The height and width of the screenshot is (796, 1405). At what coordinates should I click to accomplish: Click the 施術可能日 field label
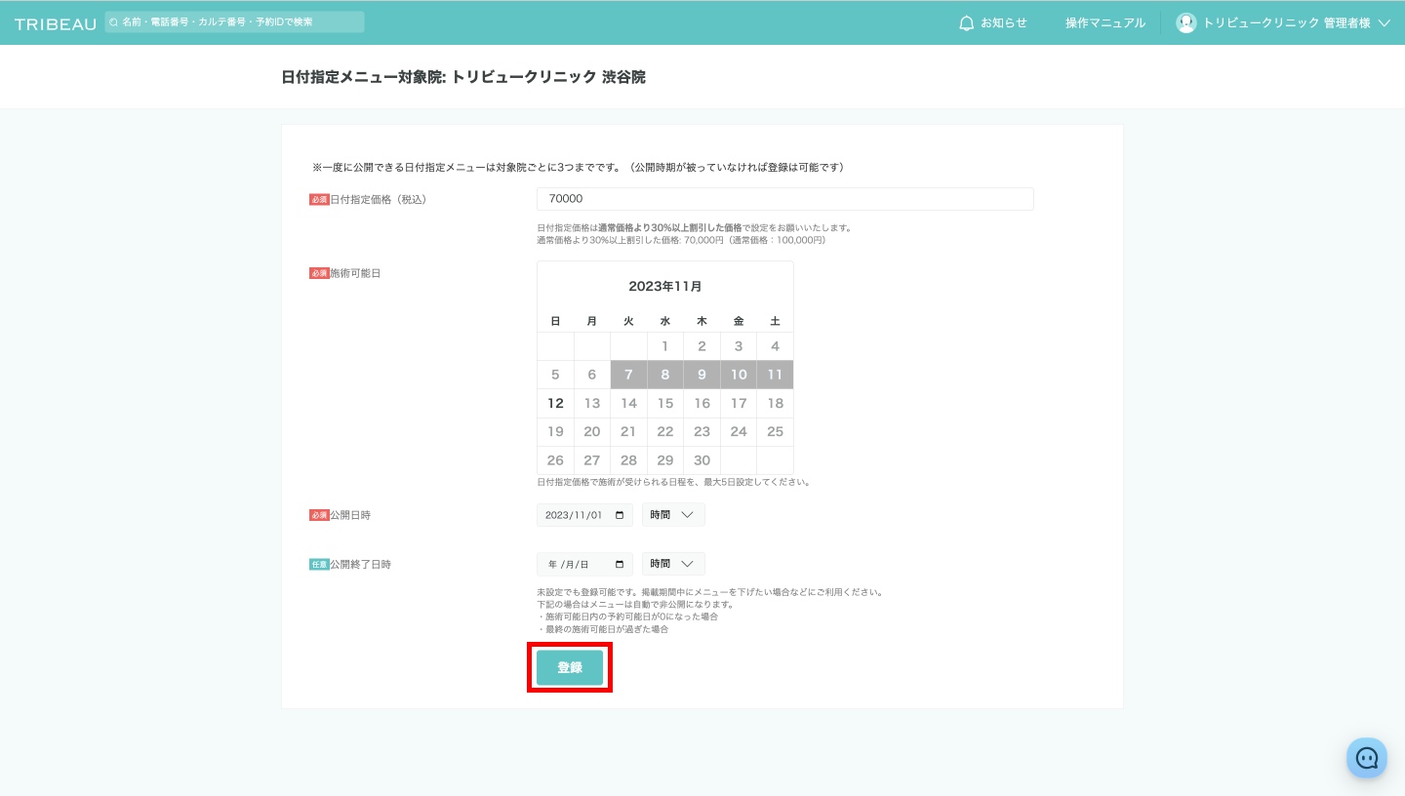click(355, 273)
